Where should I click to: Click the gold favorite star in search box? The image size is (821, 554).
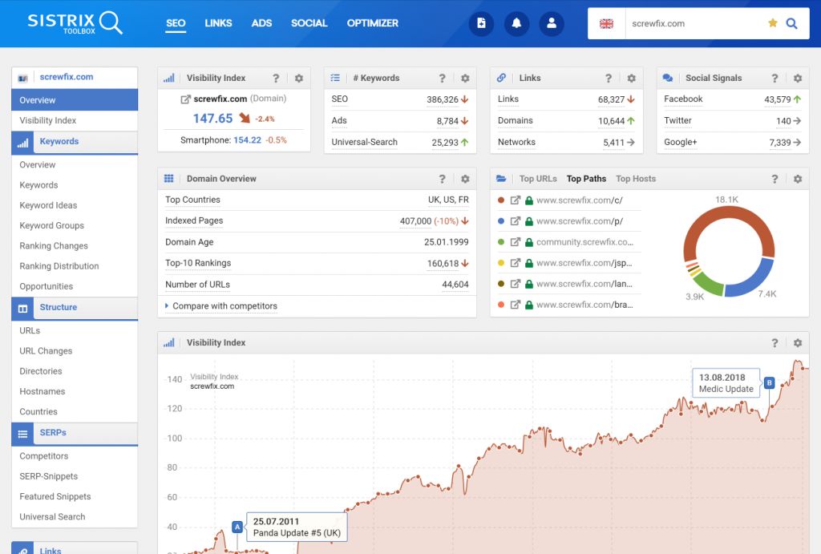pos(773,24)
